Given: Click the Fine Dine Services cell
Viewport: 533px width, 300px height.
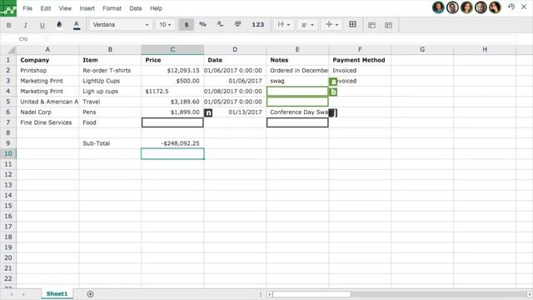Looking at the screenshot, I should coord(47,122).
